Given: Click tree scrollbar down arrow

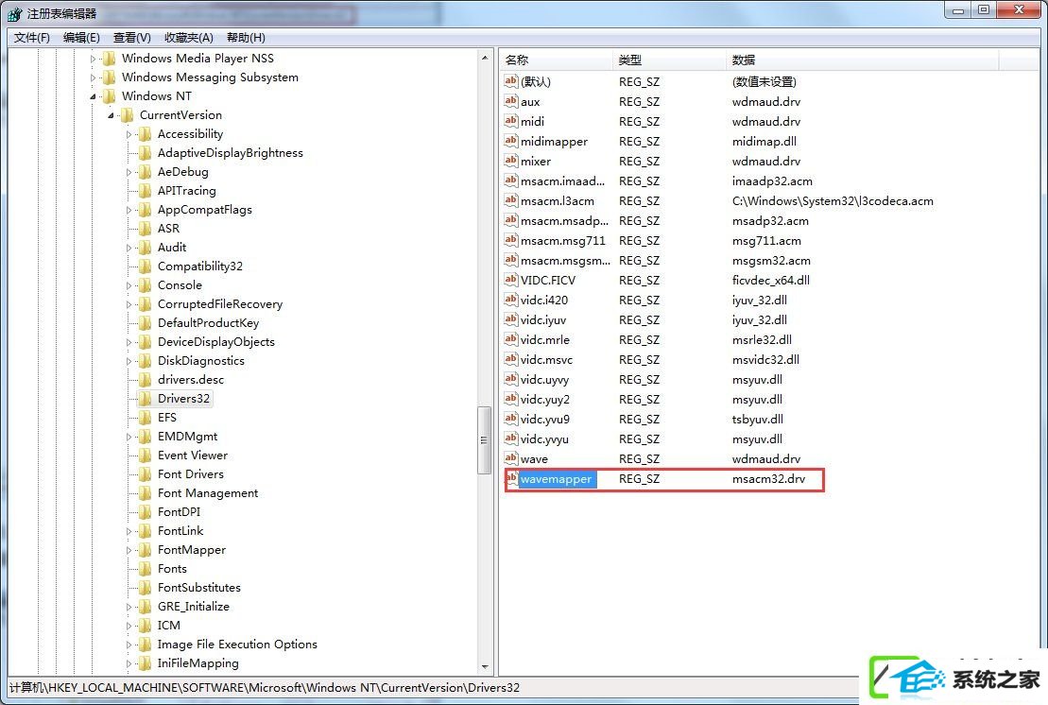Looking at the screenshot, I should click(x=485, y=667).
